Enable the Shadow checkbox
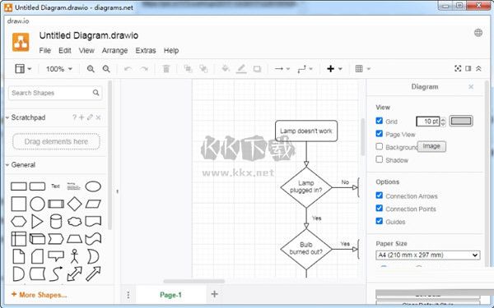 click(380, 159)
